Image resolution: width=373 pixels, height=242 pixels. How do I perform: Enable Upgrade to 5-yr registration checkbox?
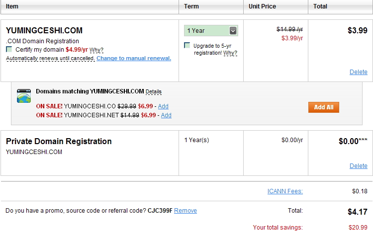point(187,46)
